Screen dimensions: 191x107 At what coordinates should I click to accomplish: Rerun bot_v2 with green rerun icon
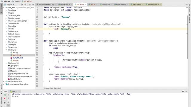(x=5, y=95)
